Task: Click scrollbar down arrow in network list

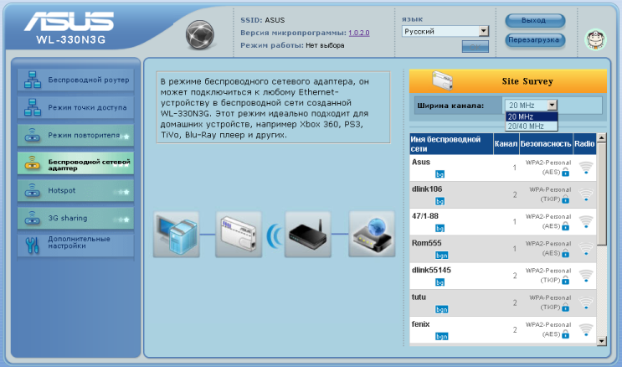Action: [x=601, y=341]
